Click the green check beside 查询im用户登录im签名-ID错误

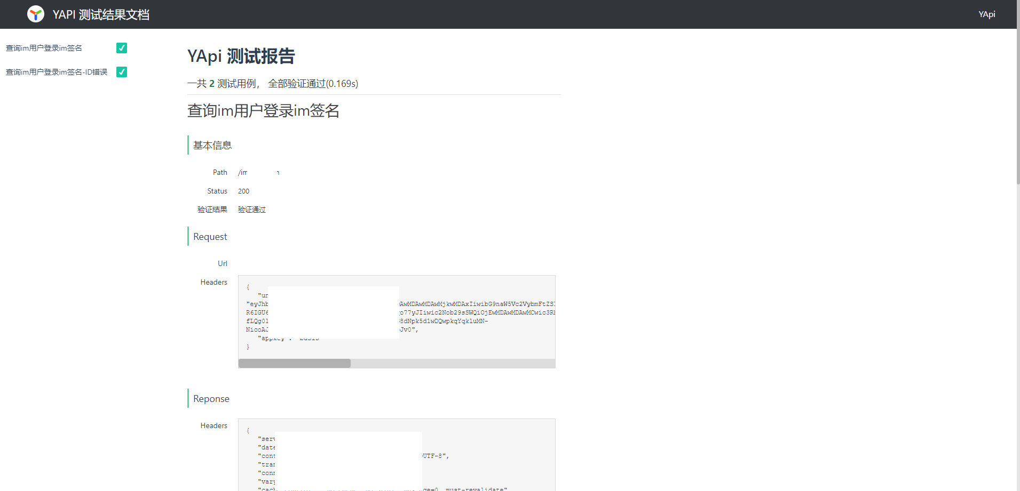pos(122,72)
